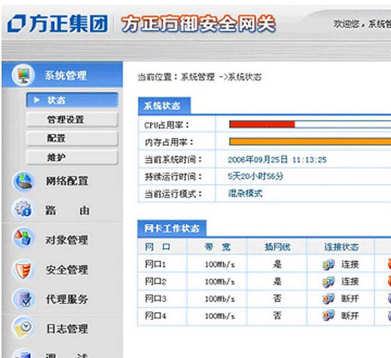
Task: Click 网口3 disconnected status icon
Action: click(x=329, y=299)
